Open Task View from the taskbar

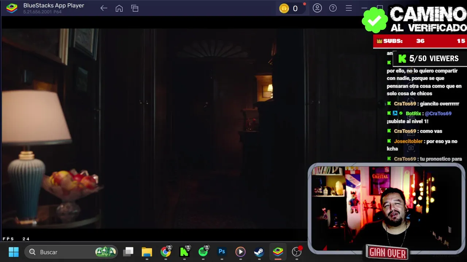pos(128,252)
